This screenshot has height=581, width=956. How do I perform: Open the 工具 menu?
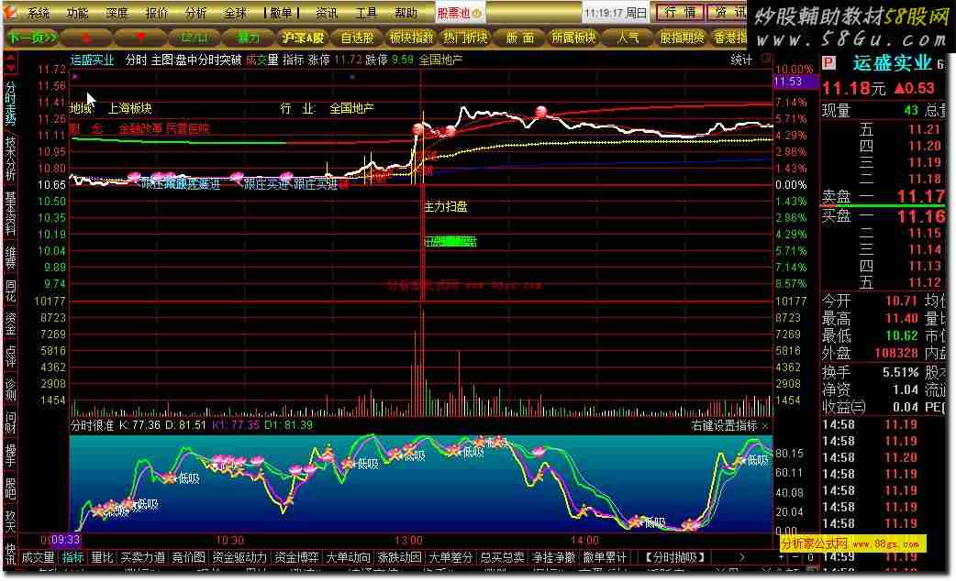[x=366, y=12]
